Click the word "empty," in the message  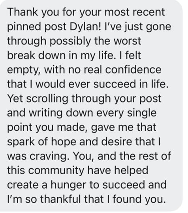[x=24, y=70]
